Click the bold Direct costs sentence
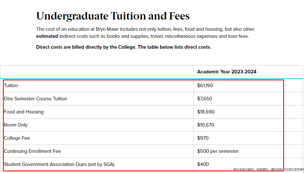Image resolution: width=304 pixels, height=173 pixels. (x=123, y=47)
